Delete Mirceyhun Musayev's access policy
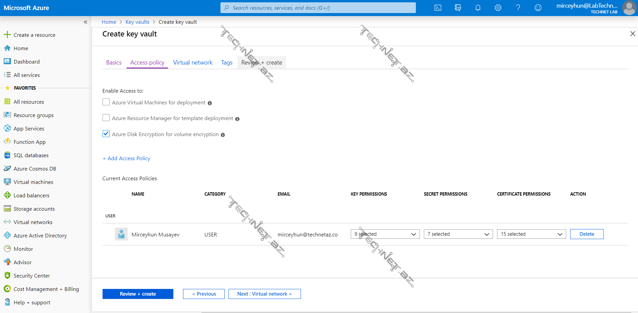The height and width of the screenshot is (313, 638). [x=586, y=234]
